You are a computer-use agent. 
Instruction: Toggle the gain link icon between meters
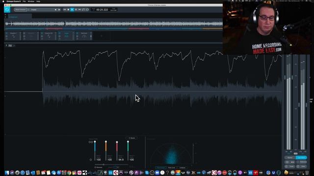pyautogui.click(x=295, y=154)
